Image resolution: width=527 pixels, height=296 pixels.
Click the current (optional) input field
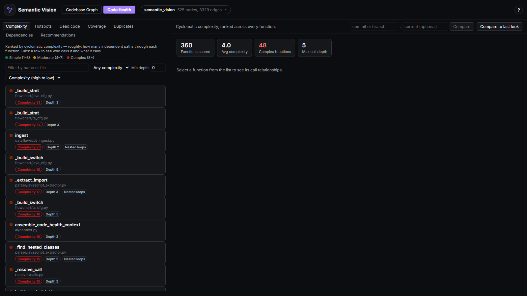click(x=425, y=27)
